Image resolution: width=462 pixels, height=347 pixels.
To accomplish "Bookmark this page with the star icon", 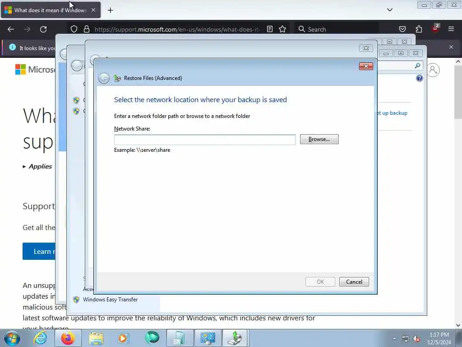I will pos(282,29).
